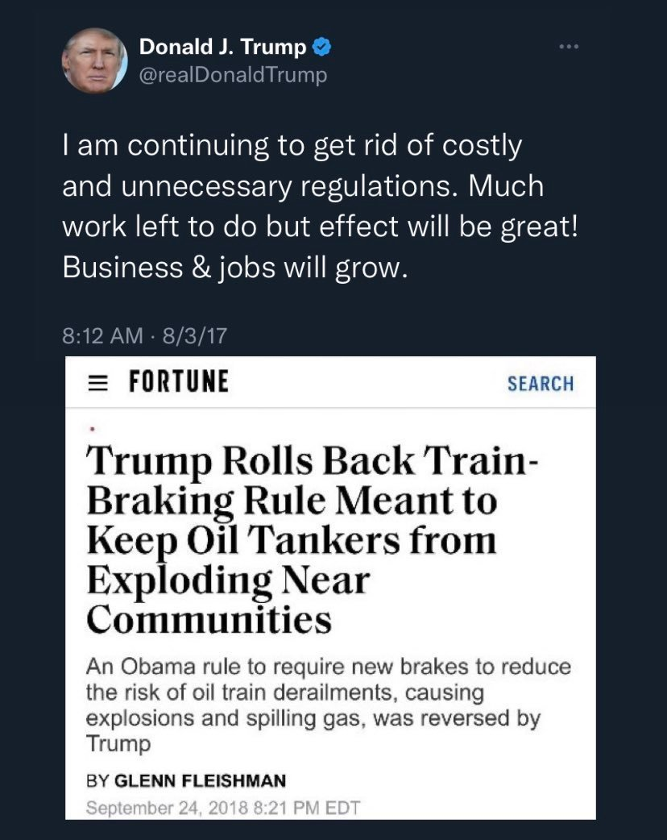Click the GLENN FLEISHMAN author byline
Viewport: 667px width, 840px height.
[x=201, y=780]
